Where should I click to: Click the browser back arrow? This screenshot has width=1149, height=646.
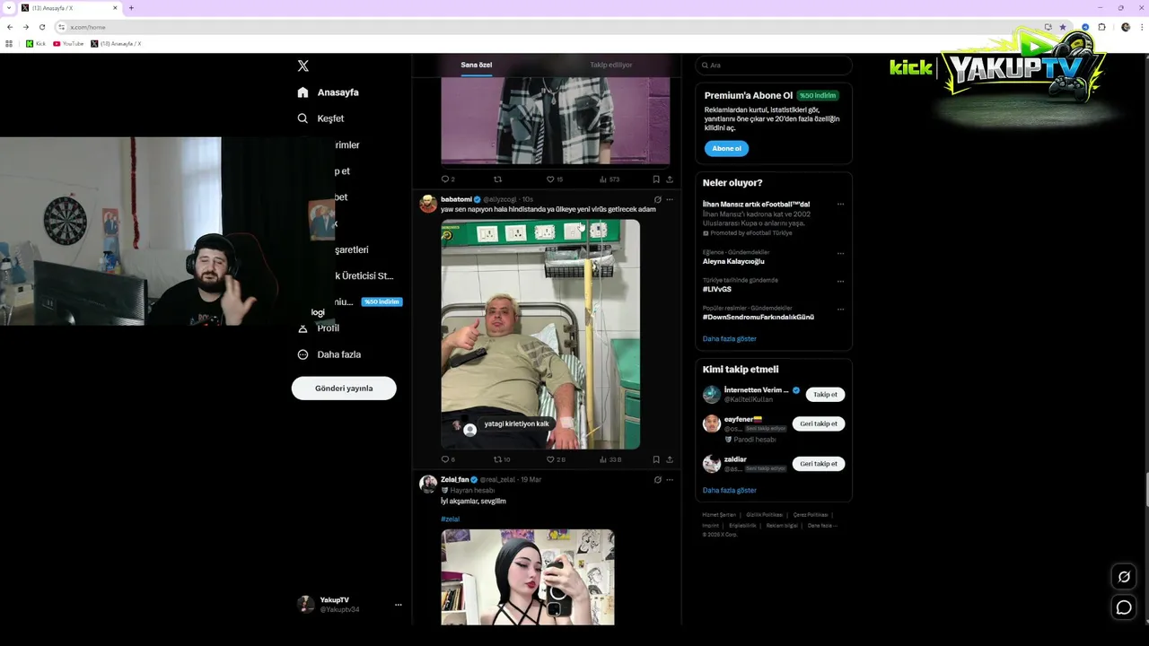[10, 27]
